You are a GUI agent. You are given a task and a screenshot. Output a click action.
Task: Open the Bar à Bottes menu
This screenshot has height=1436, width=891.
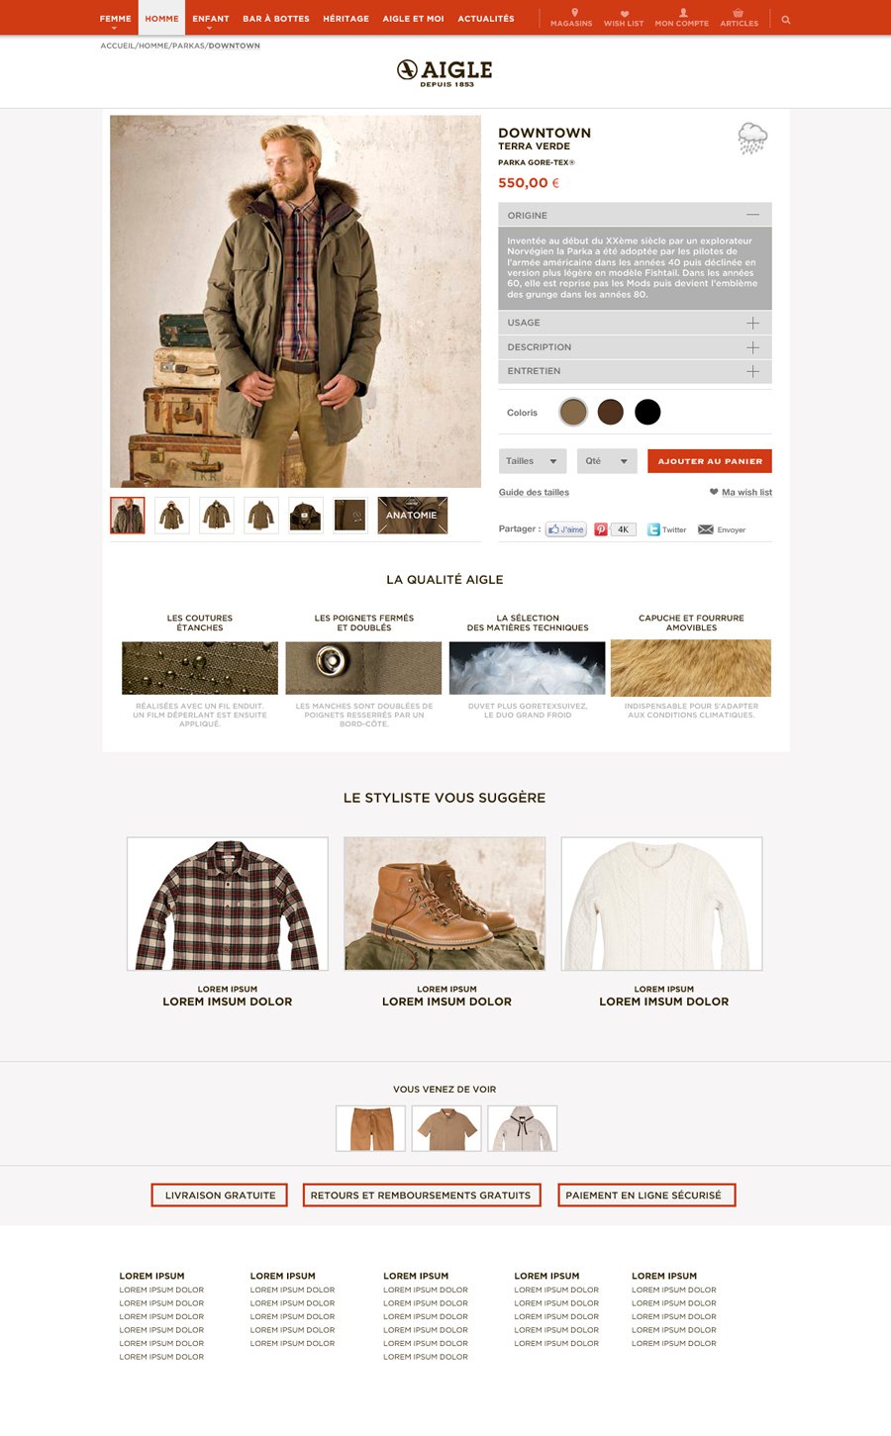276,18
